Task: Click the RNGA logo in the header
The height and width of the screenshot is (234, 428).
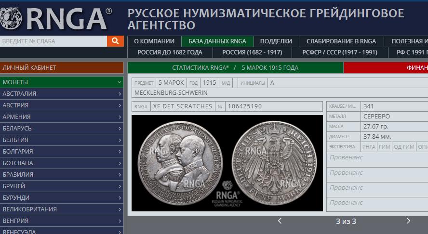Action: click(x=56, y=18)
